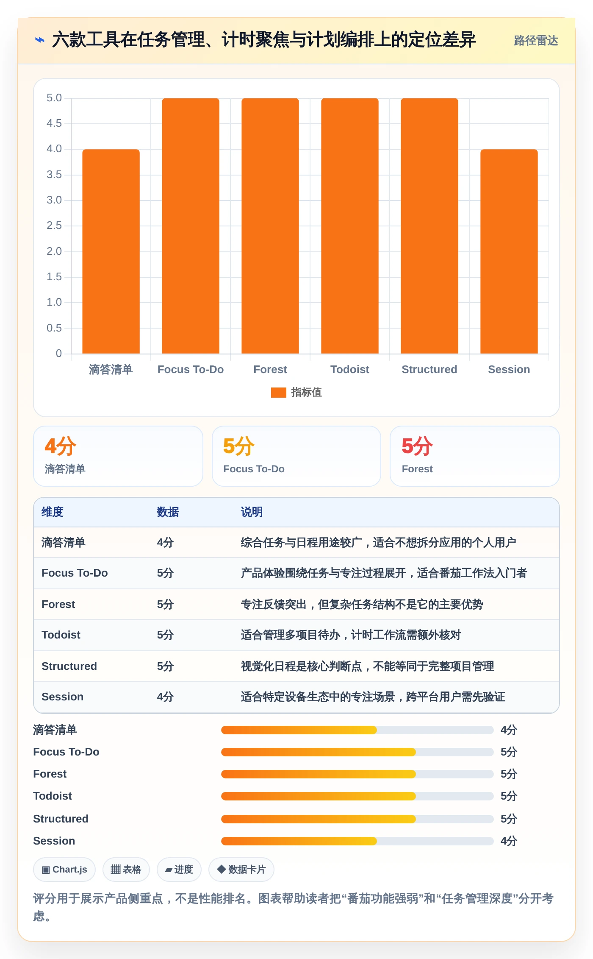The image size is (593, 959).
Task: Click the 指标值 legend label
Action: tap(306, 393)
